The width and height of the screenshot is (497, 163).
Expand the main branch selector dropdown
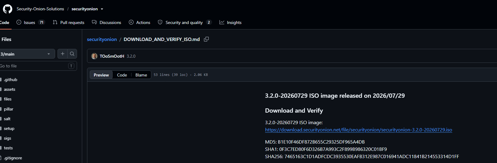point(27,54)
